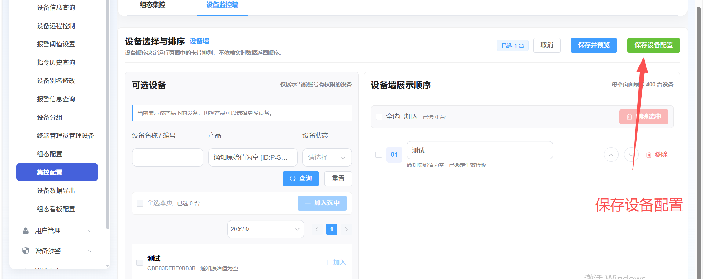Tick the 全选本页 checkbox
The width and height of the screenshot is (704, 279).
point(140,203)
